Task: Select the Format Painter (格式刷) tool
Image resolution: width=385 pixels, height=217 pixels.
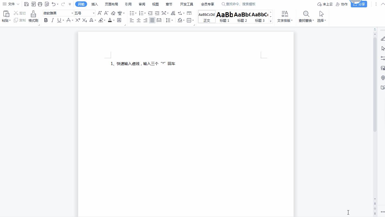Action: click(33, 17)
